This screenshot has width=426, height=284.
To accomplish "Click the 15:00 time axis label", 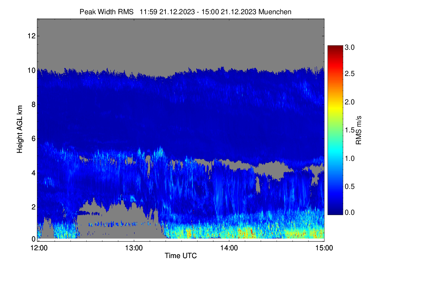I will [x=324, y=248].
